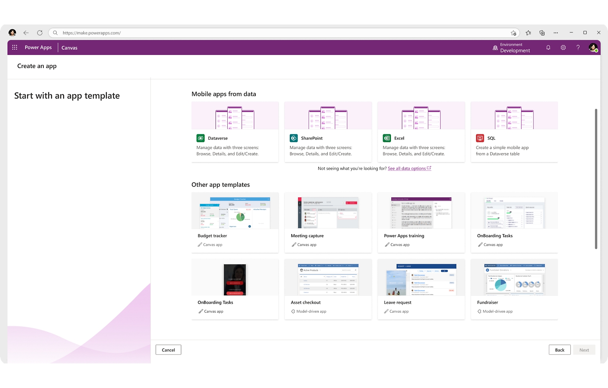
Task: Click the 'Fundraiser' title text
Action: coord(487,303)
